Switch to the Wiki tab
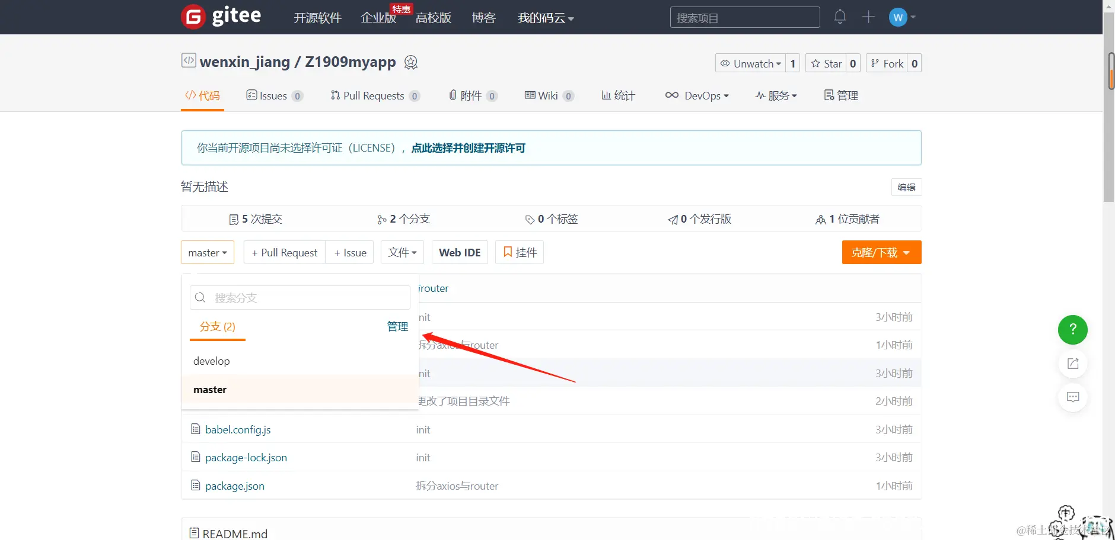Screen dimensions: 1115x540 tap(549, 96)
